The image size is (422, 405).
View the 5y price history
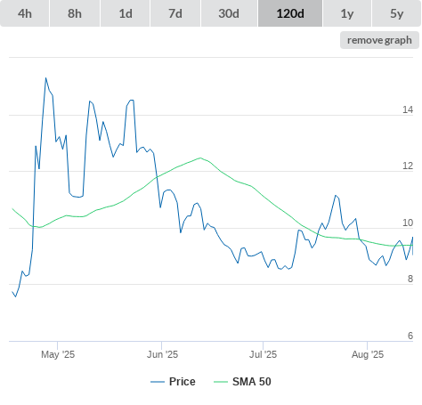click(x=396, y=13)
